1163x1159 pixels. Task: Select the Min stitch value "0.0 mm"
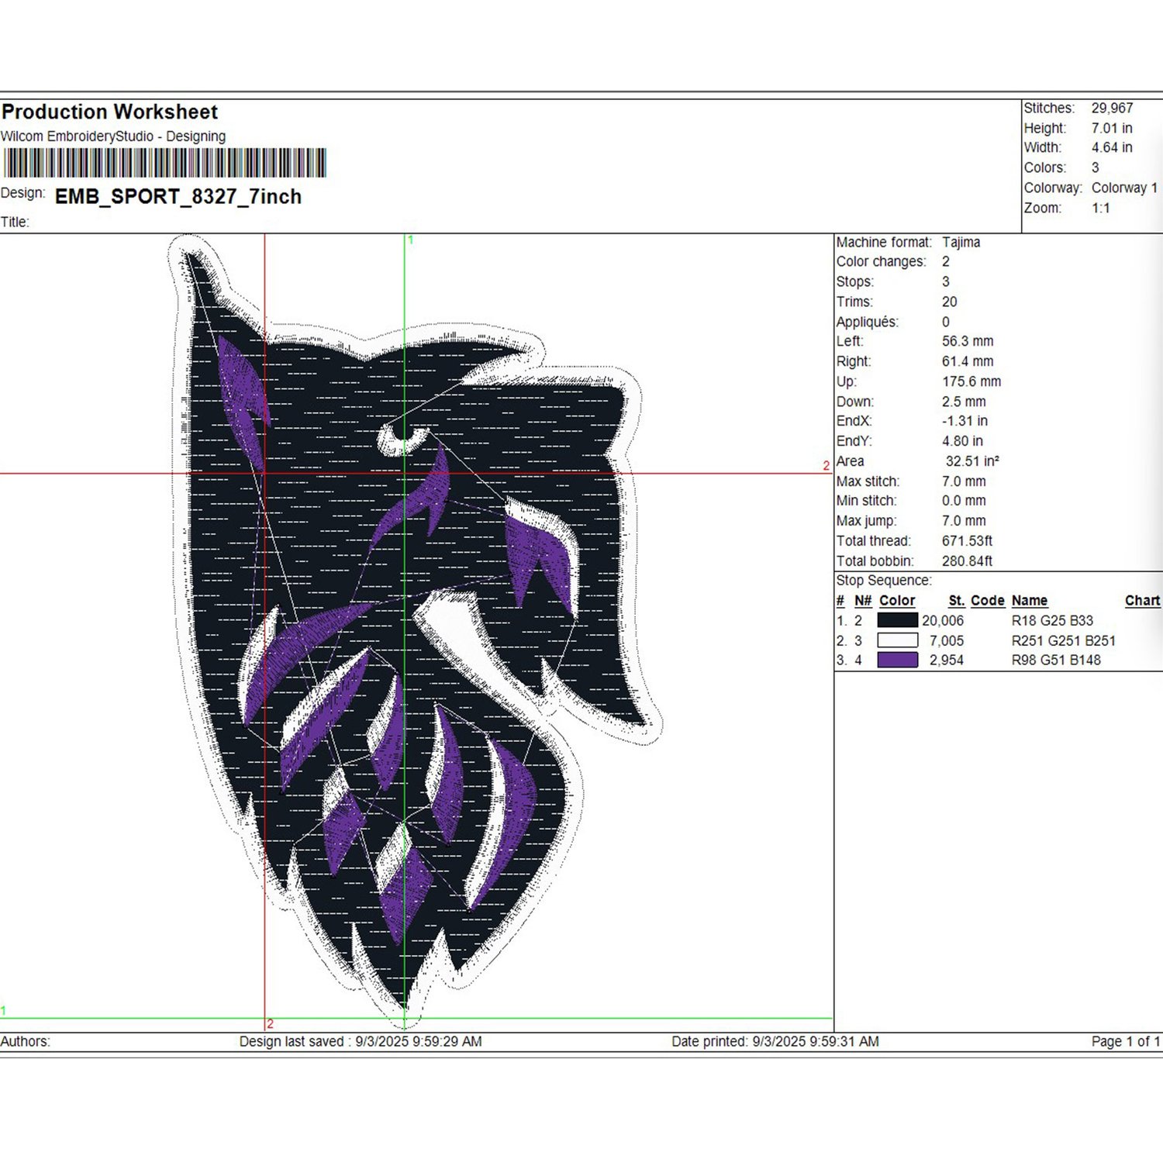[x=964, y=501]
